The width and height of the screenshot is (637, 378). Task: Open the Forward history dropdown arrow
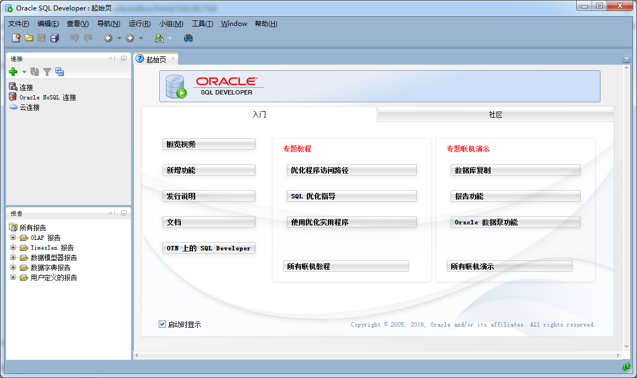click(141, 38)
